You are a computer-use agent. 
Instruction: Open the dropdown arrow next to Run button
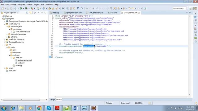tap(24, 8)
